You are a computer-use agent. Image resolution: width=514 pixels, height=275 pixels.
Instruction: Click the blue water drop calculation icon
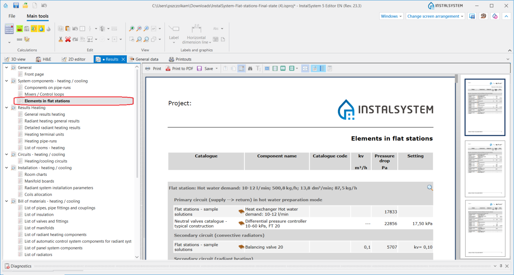point(41,28)
